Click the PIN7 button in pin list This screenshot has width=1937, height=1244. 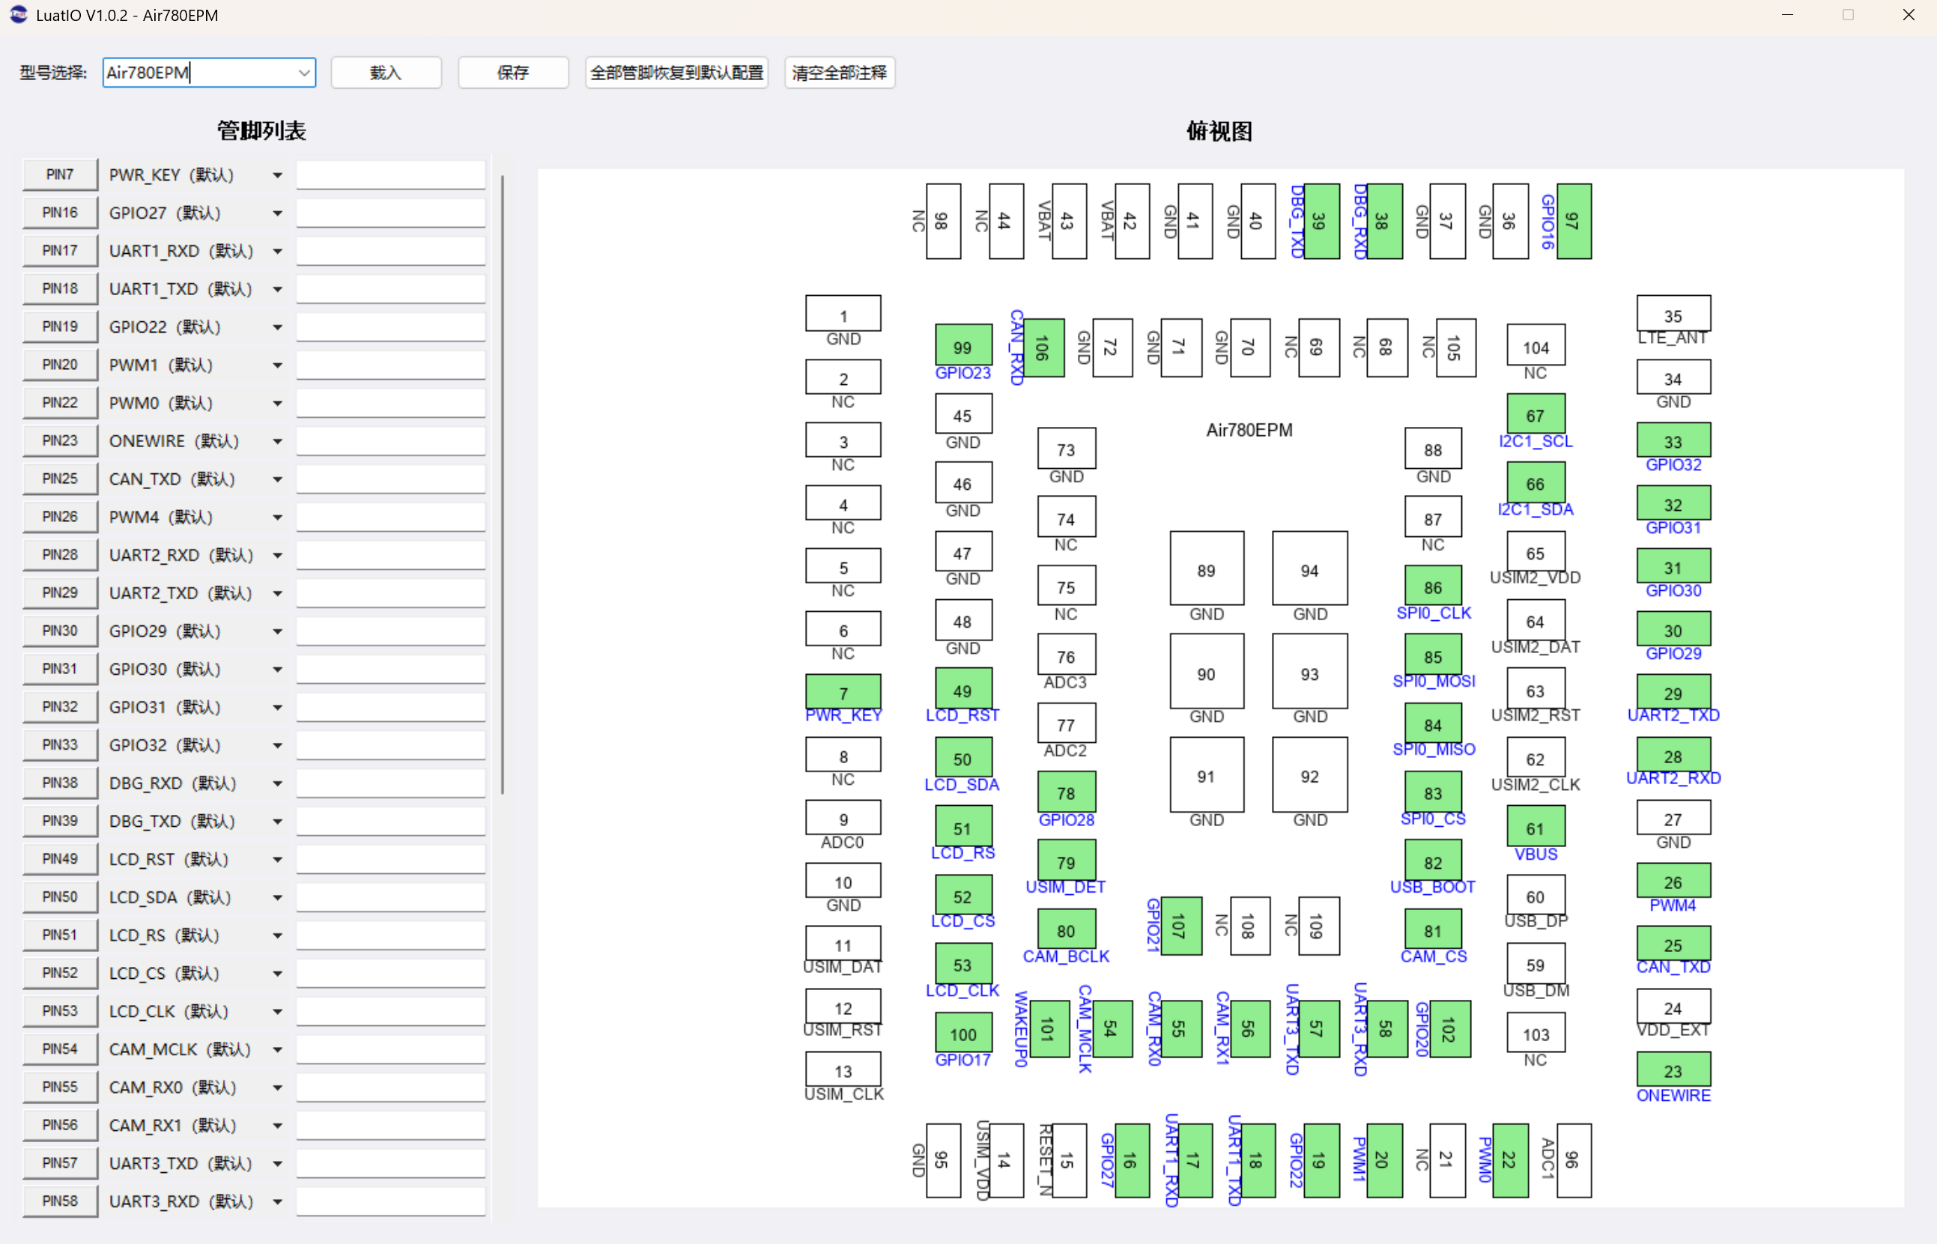point(60,175)
